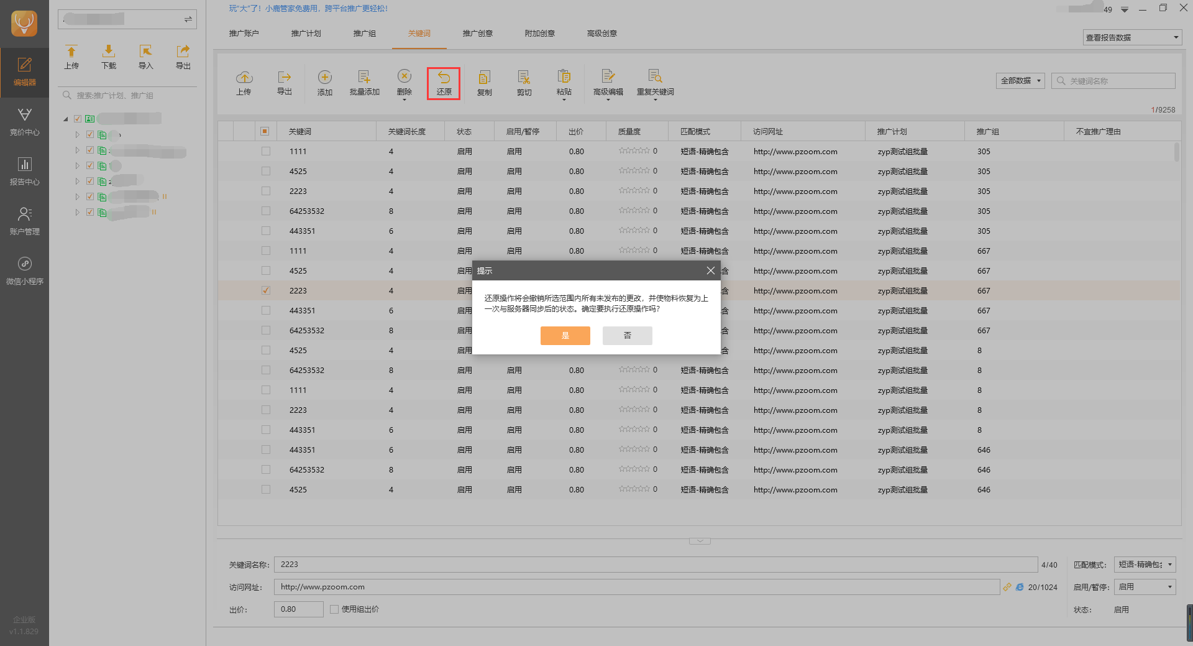Uncheck the selected 2223 row in group 667
The image size is (1193, 646).
pos(266,290)
